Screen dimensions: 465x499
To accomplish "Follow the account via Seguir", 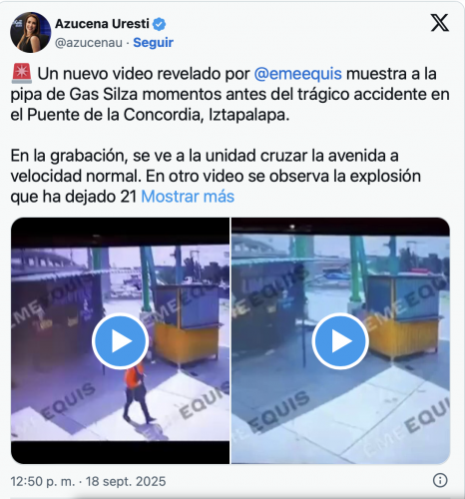I will click(153, 43).
